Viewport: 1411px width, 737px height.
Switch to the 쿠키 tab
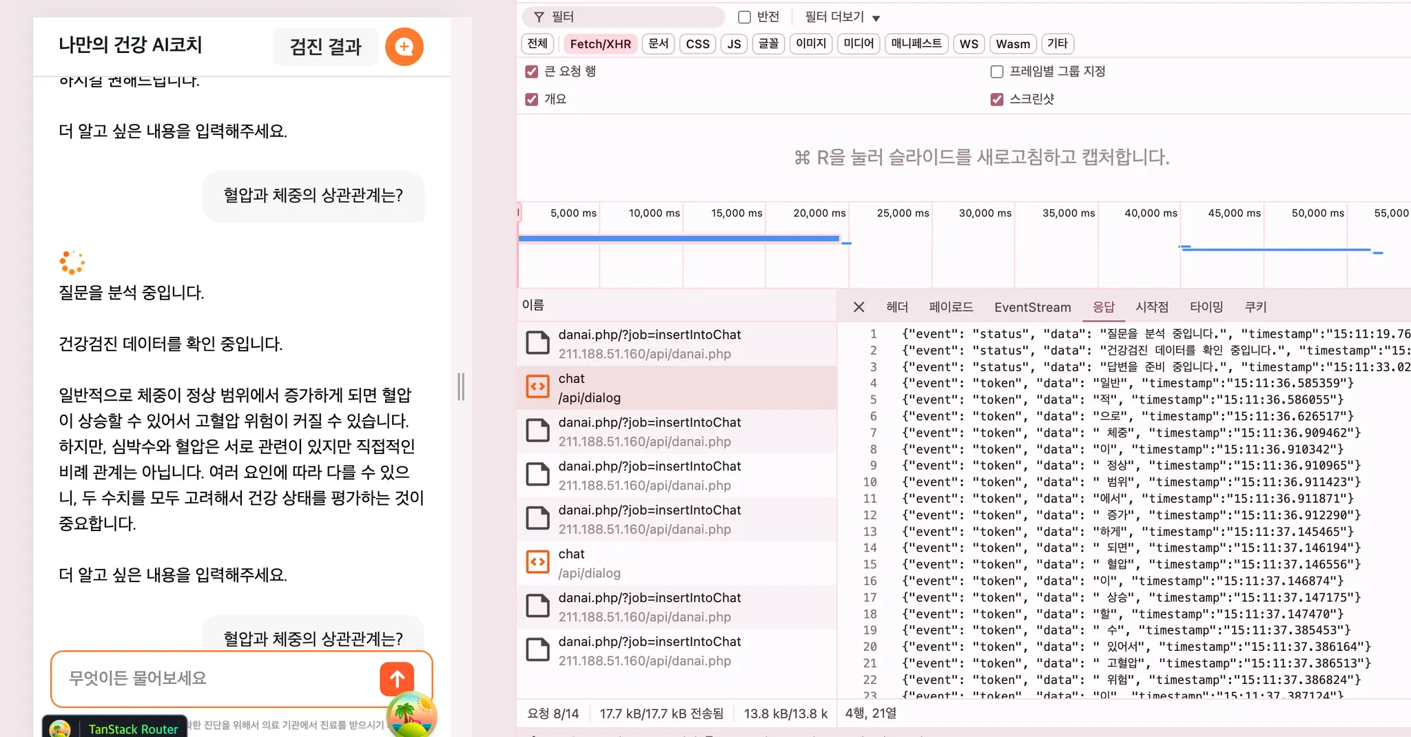tap(1255, 307)
